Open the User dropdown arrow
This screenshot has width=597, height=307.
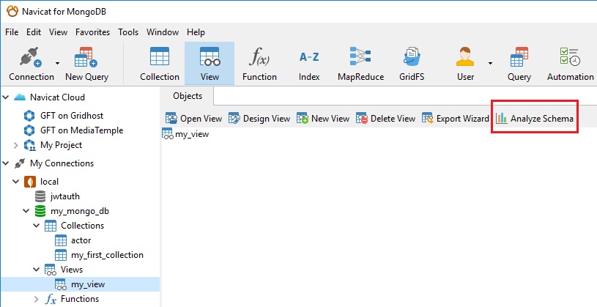pyautogui.click(x=490, y=63)
